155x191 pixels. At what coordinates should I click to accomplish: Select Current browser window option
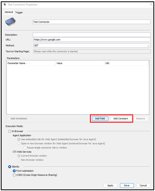pyautogui.click(x=19, y=156)
